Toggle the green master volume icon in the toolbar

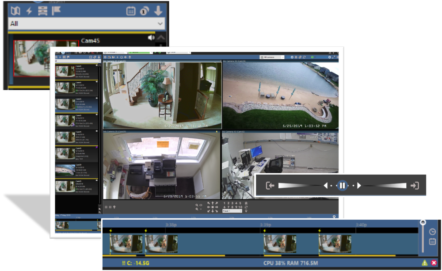point(312,57)
